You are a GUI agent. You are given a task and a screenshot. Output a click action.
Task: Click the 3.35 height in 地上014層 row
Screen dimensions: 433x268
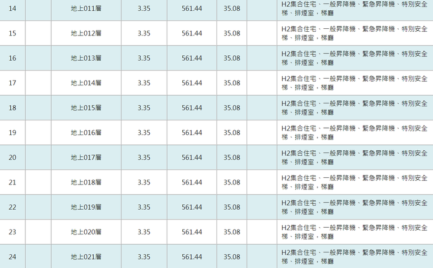click(x=144, y=83)
